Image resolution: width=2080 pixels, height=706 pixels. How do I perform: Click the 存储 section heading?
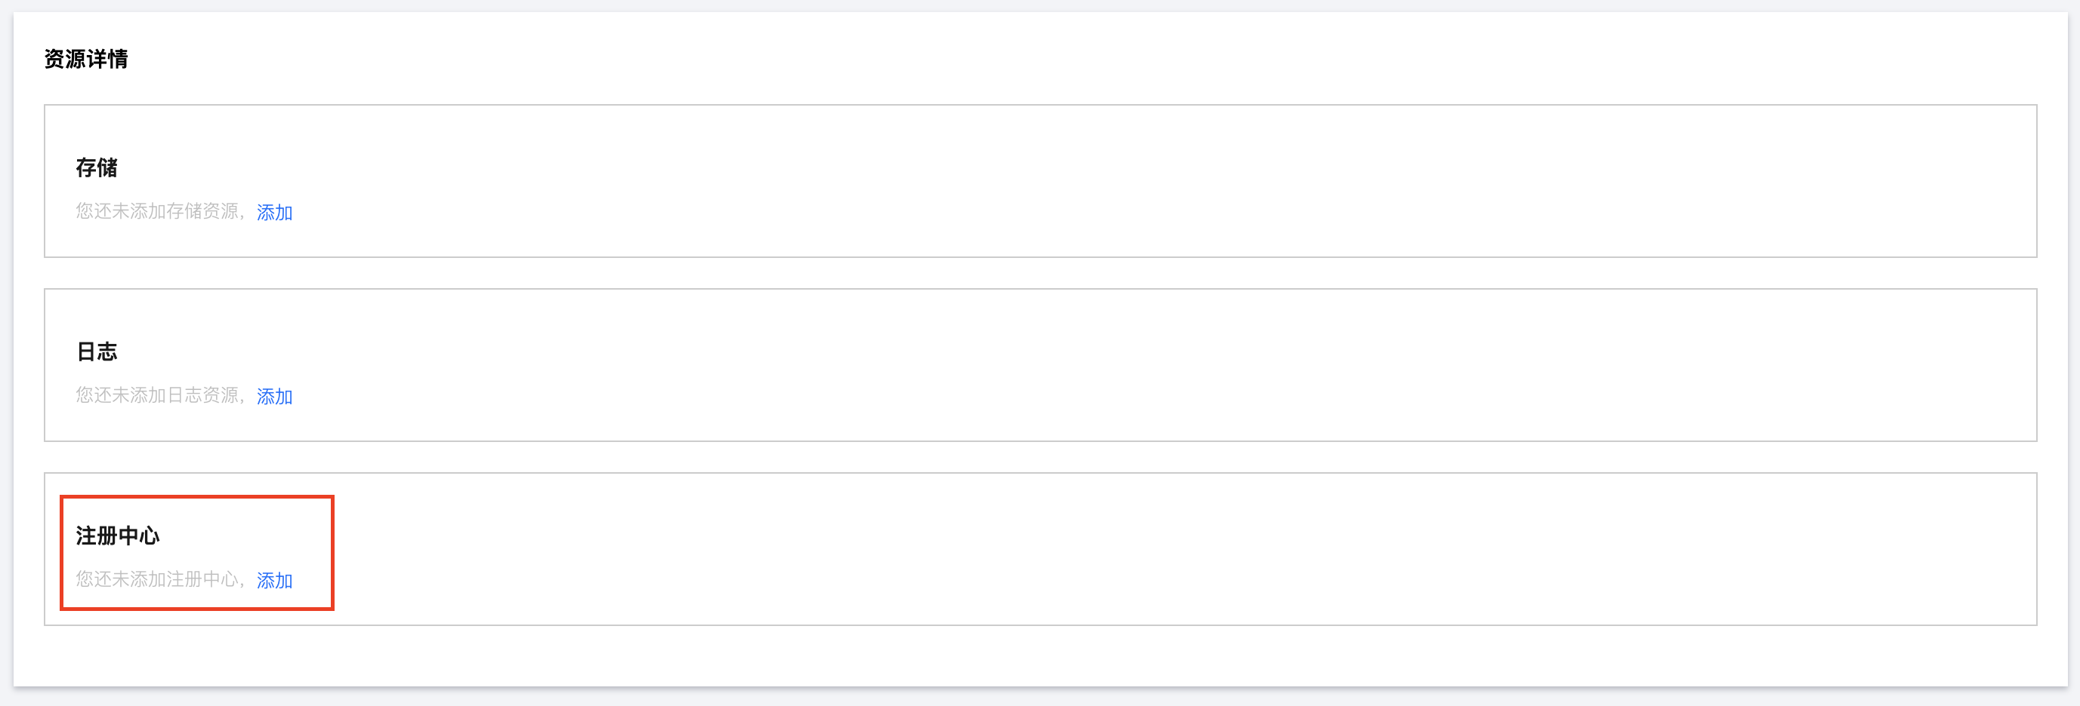pyautogui.click(x=97, y=167)
